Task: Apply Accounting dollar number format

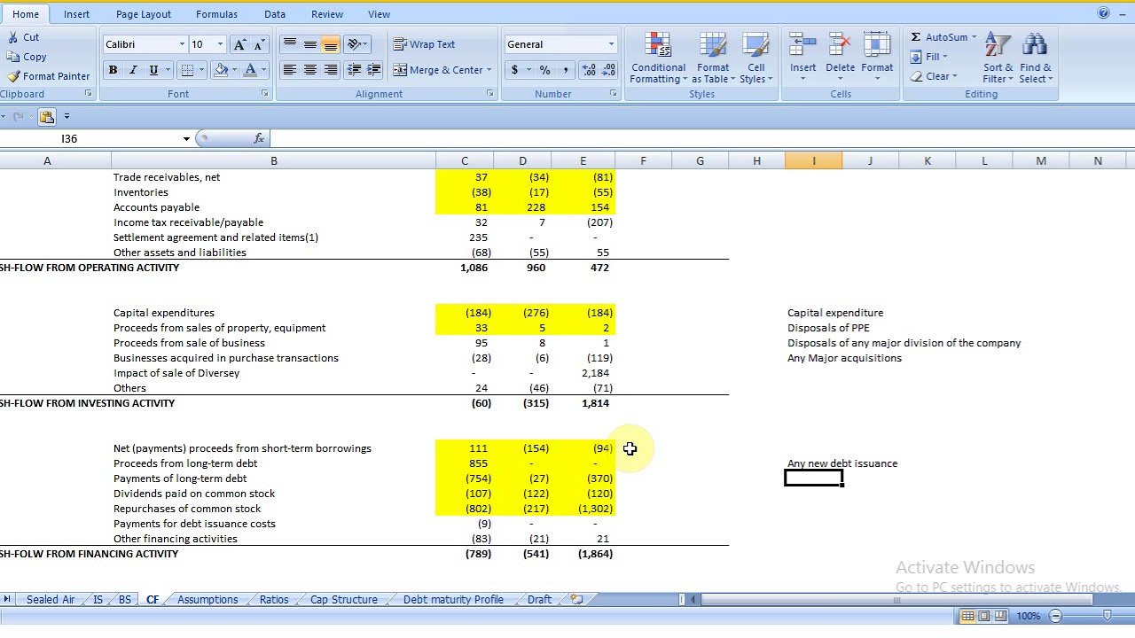Action: click(514, 70)
